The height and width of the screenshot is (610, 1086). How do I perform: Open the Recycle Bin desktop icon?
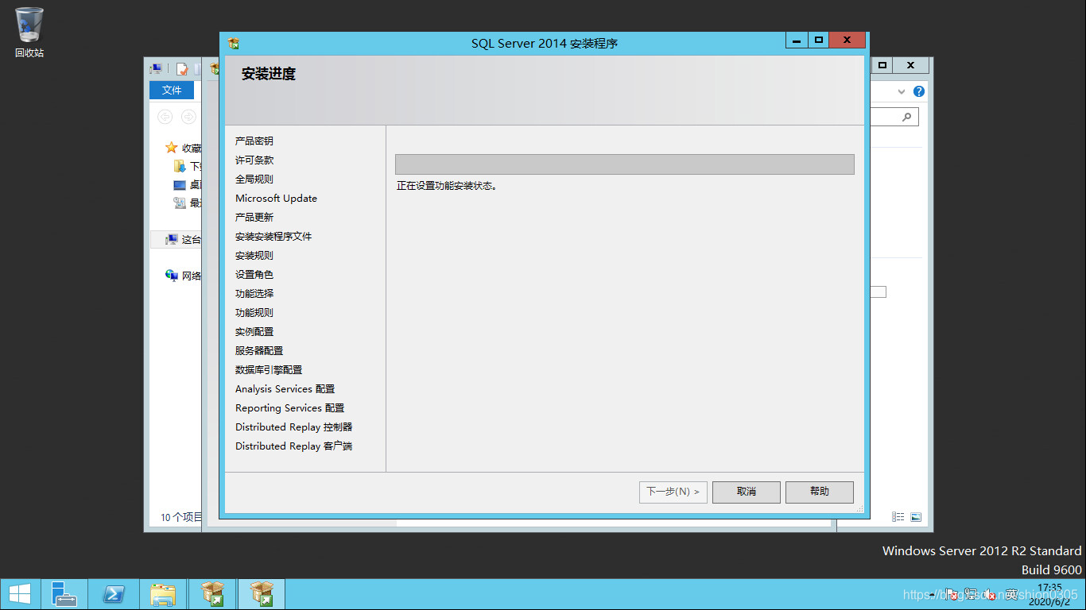(29, 32)
